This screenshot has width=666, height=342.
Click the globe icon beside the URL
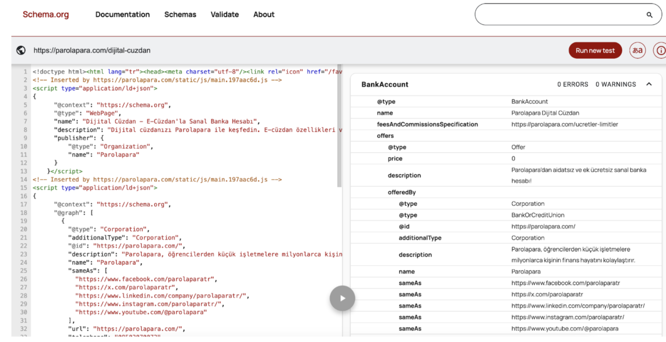point(21,50)
